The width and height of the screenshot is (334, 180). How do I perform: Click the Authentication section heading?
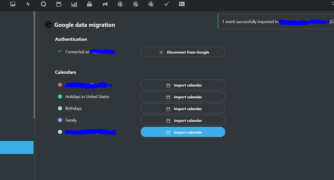(x=71, y=39)
